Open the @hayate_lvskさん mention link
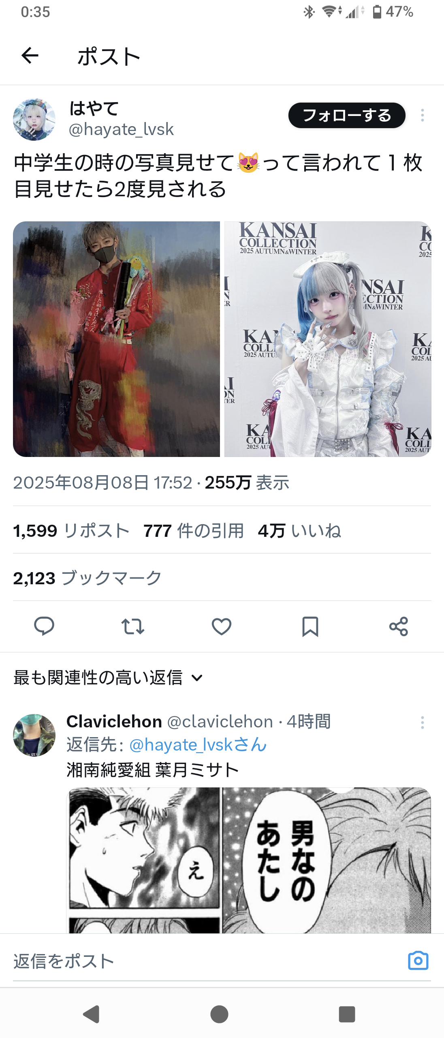This screenshot has width=444, height=1038. pyautogui.click(x=198, y=745)
